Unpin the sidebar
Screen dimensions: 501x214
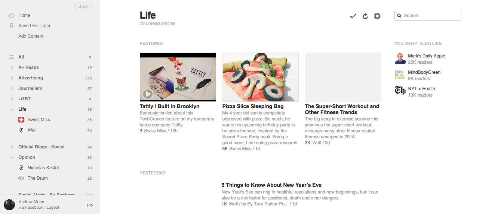83,6
